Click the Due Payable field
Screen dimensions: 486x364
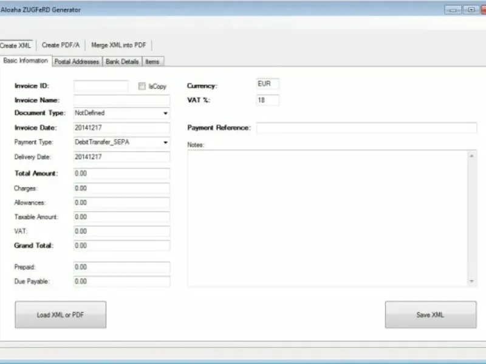point(122,281)
